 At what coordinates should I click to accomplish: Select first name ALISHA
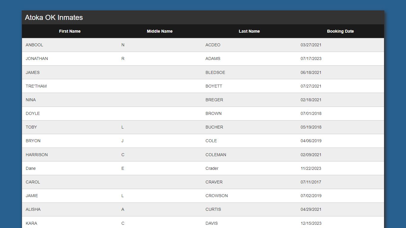point(33,209)
